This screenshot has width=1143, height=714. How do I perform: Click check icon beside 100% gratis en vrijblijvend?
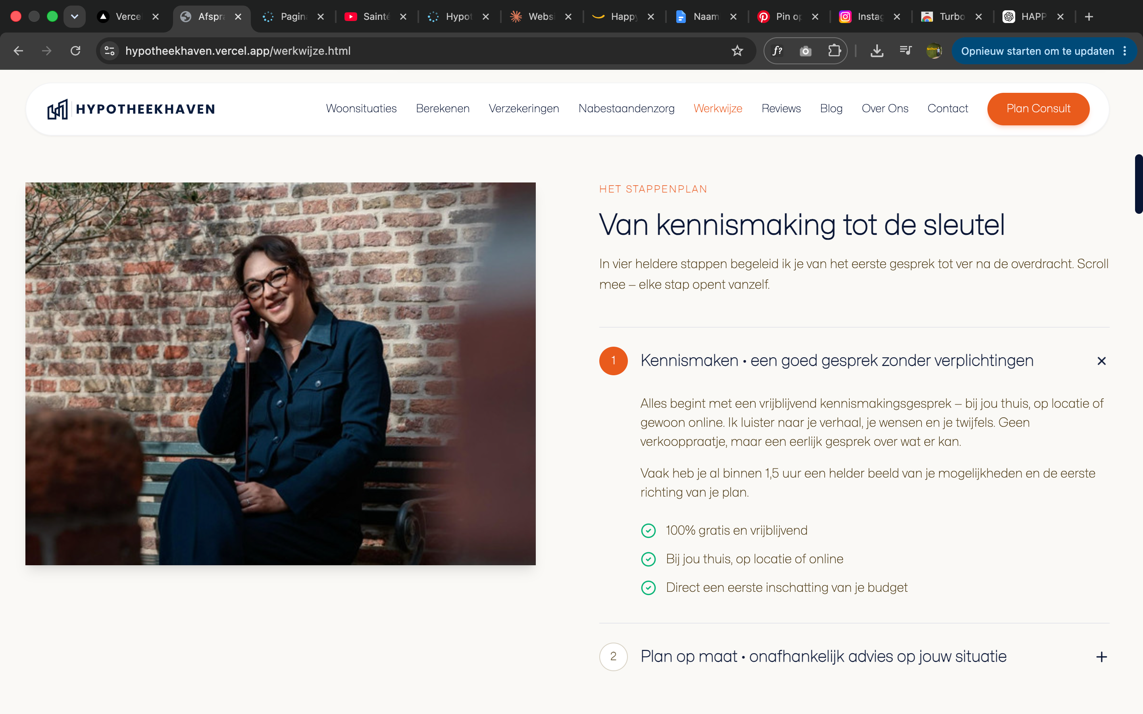point(648,531)
